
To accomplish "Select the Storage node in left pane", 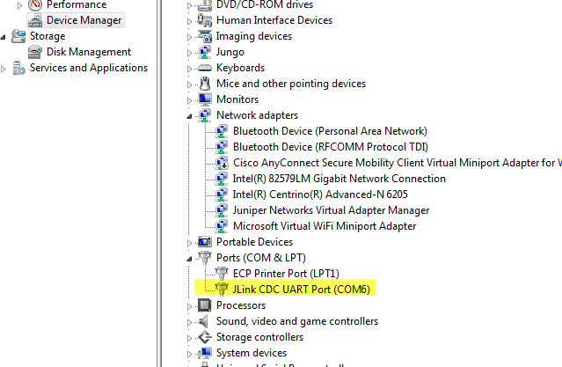I will (x=47, y=36).
